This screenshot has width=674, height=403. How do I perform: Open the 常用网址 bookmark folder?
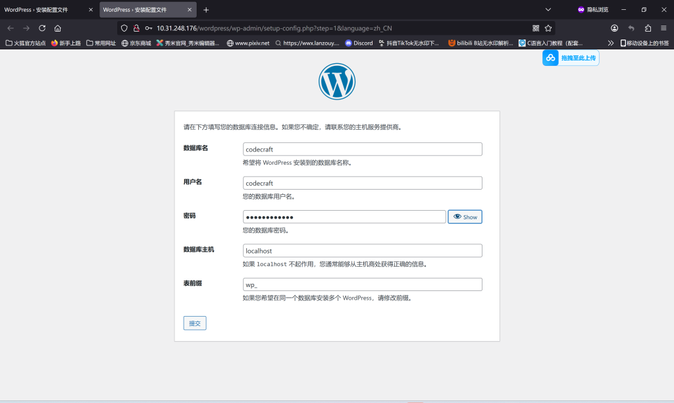(x=101, y=43)
